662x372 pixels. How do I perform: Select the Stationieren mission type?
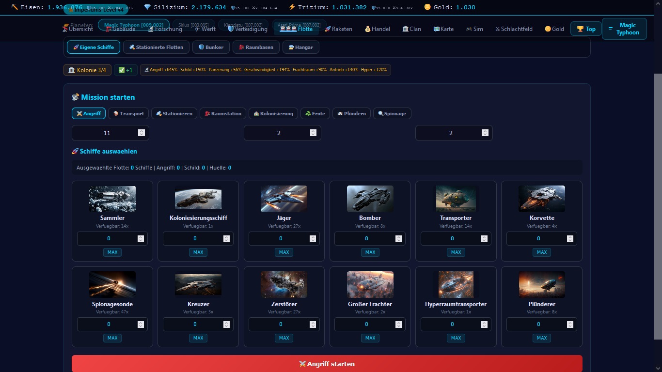(174, 113)
